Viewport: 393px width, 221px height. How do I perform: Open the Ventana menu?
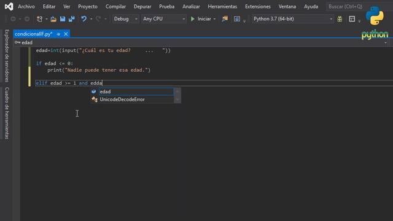[x=287, y=7]
